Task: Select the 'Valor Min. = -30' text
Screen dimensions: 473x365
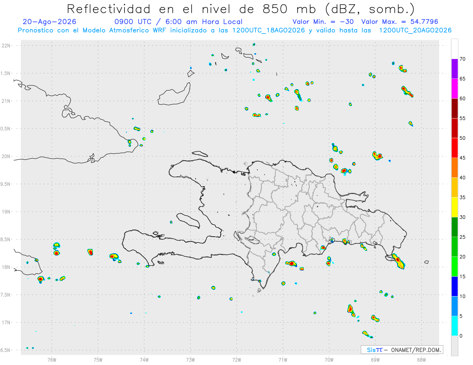Action: coord(323,22)
